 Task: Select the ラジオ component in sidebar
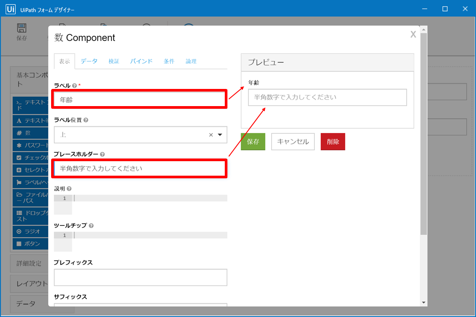31,232
